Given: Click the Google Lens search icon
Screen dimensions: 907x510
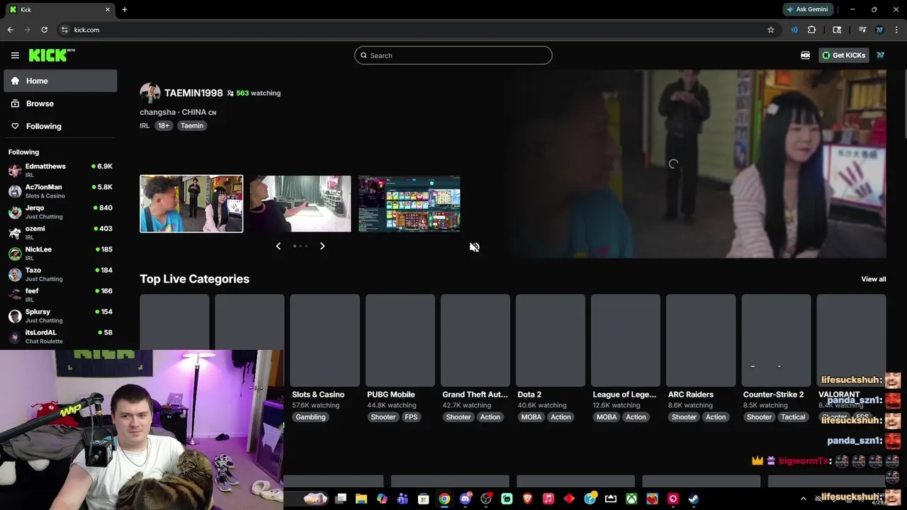Looking at the screenshot, I should (837, 30).
